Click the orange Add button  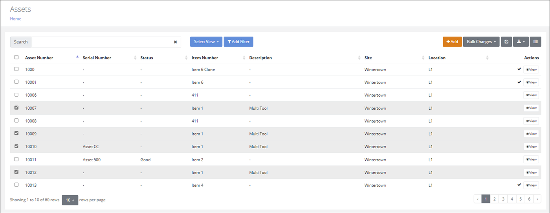(x=452, y=42)
